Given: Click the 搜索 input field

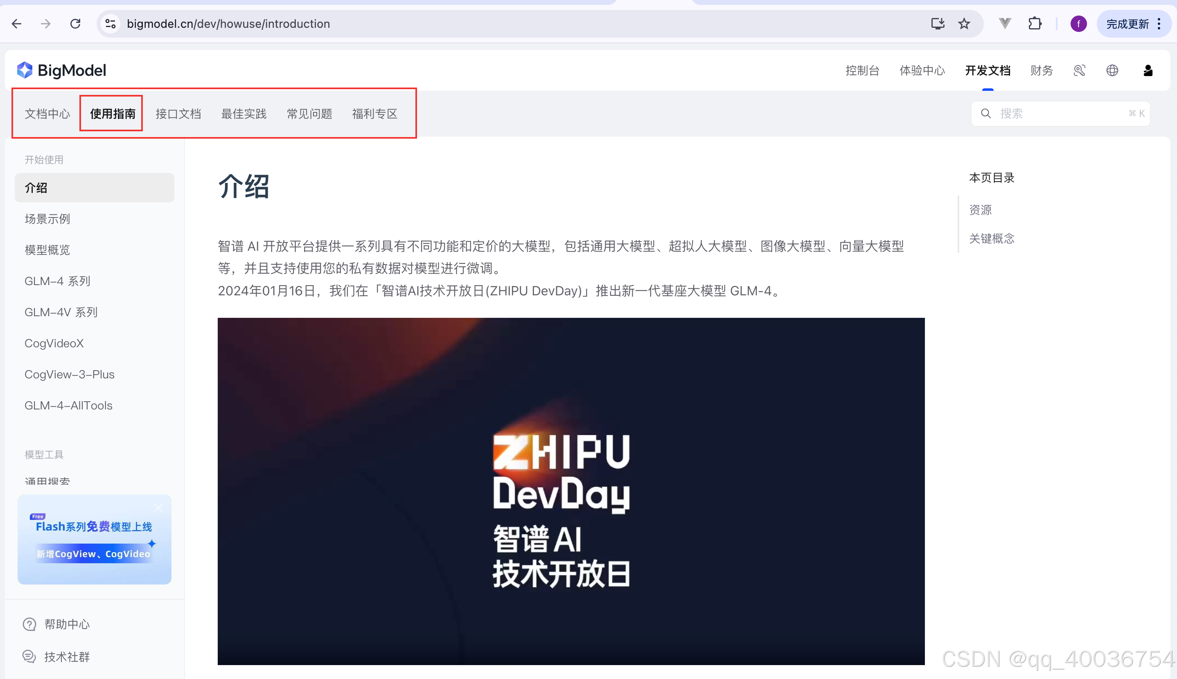Looking at the screenshot, I should tap(1060, 113).
